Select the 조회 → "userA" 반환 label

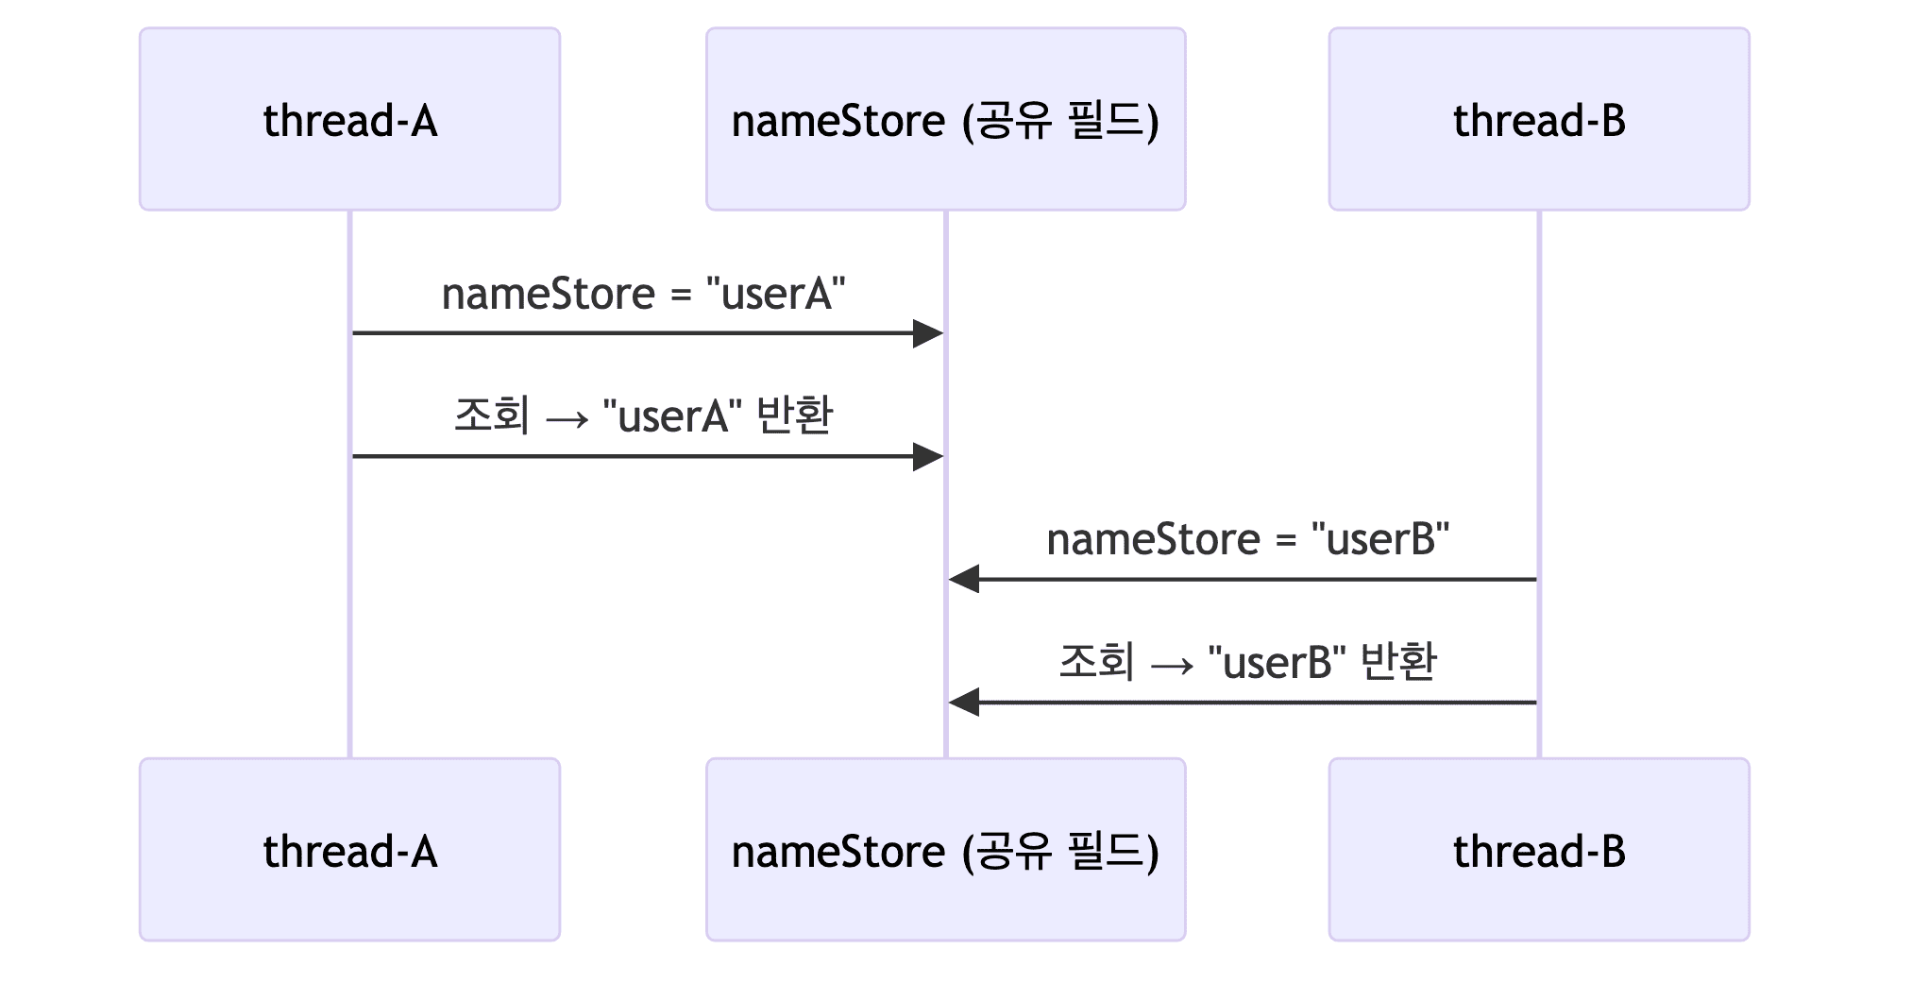click(x=643, y=415)
